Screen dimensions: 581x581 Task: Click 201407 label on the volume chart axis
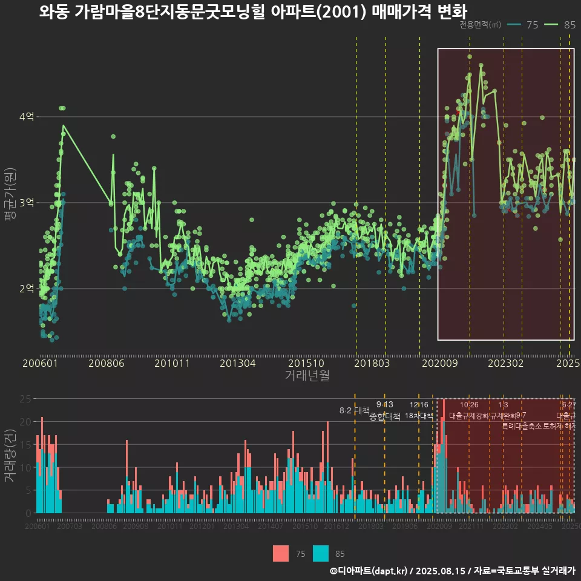271,526
